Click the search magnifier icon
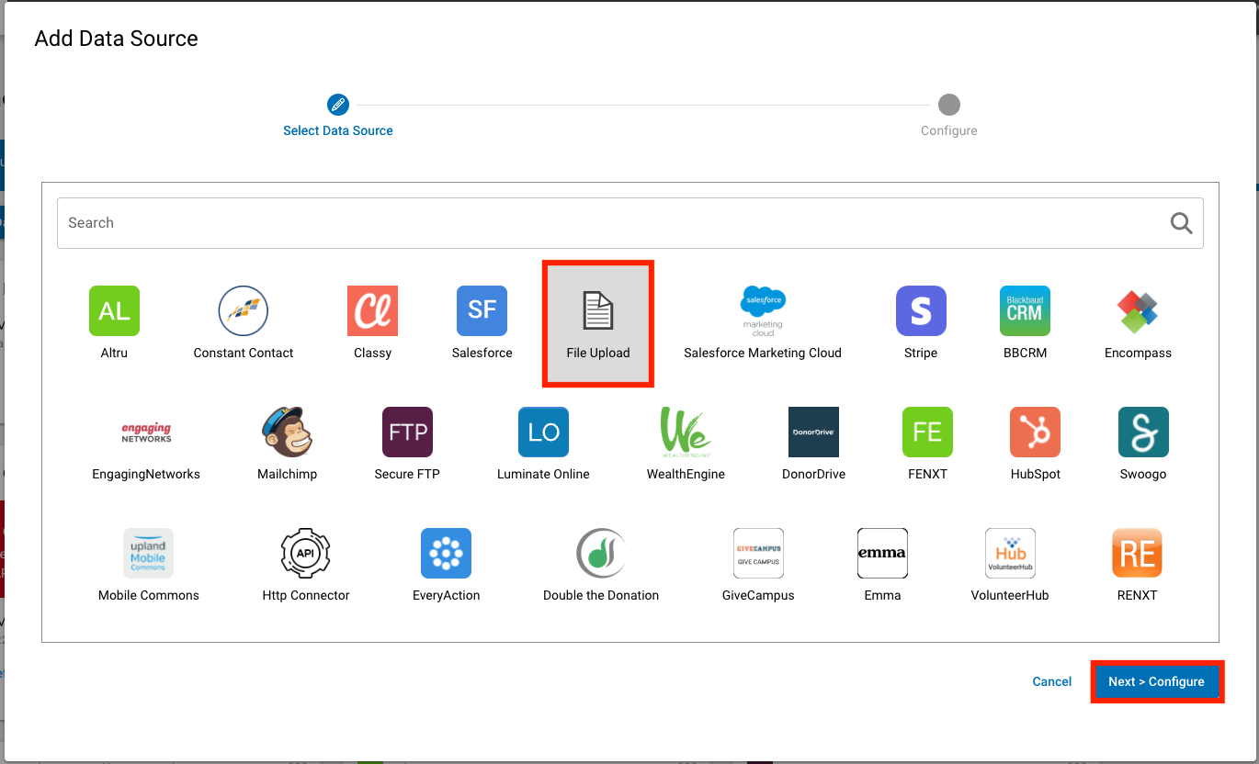The image size is (1259, 764). pos(1181,222)
